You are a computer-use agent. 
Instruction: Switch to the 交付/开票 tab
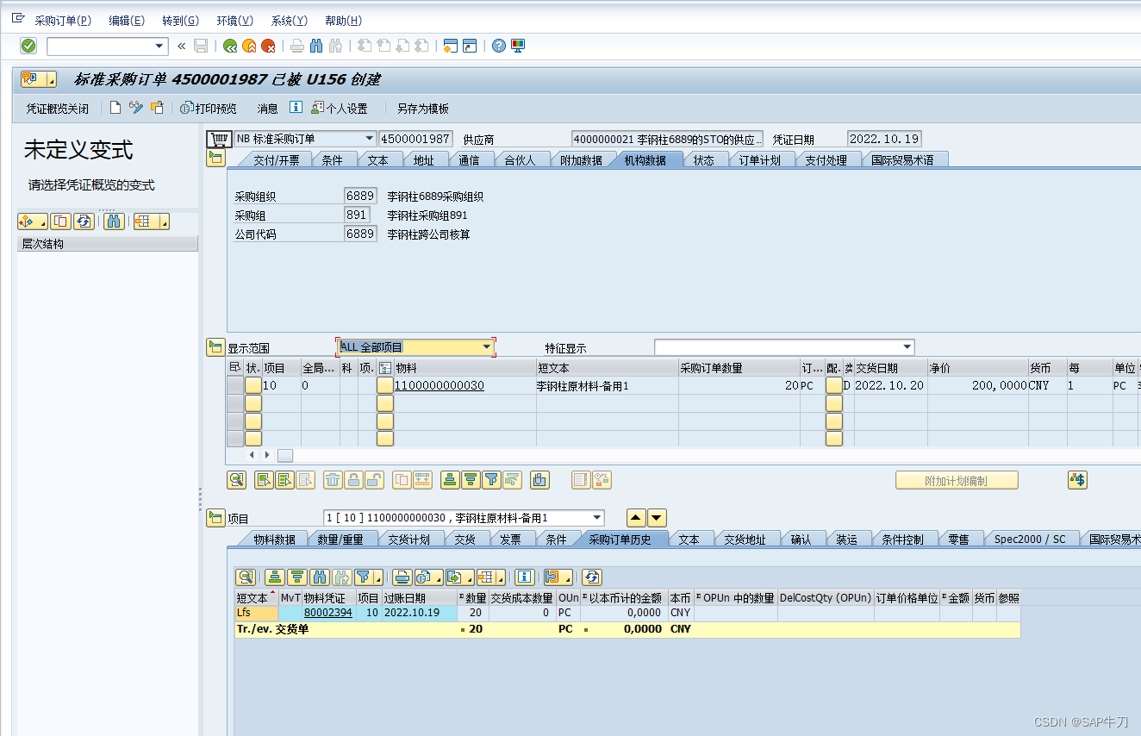click(x=276, y=160)
